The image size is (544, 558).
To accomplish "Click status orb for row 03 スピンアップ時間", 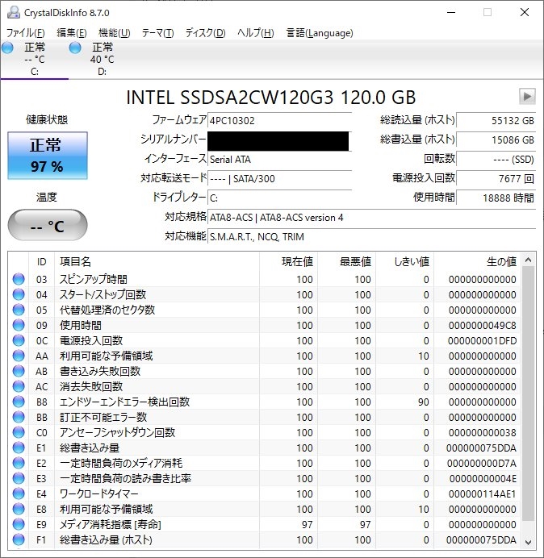I will (19, 279).
